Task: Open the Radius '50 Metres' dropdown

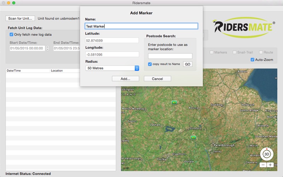Action: tap(112, 68)
